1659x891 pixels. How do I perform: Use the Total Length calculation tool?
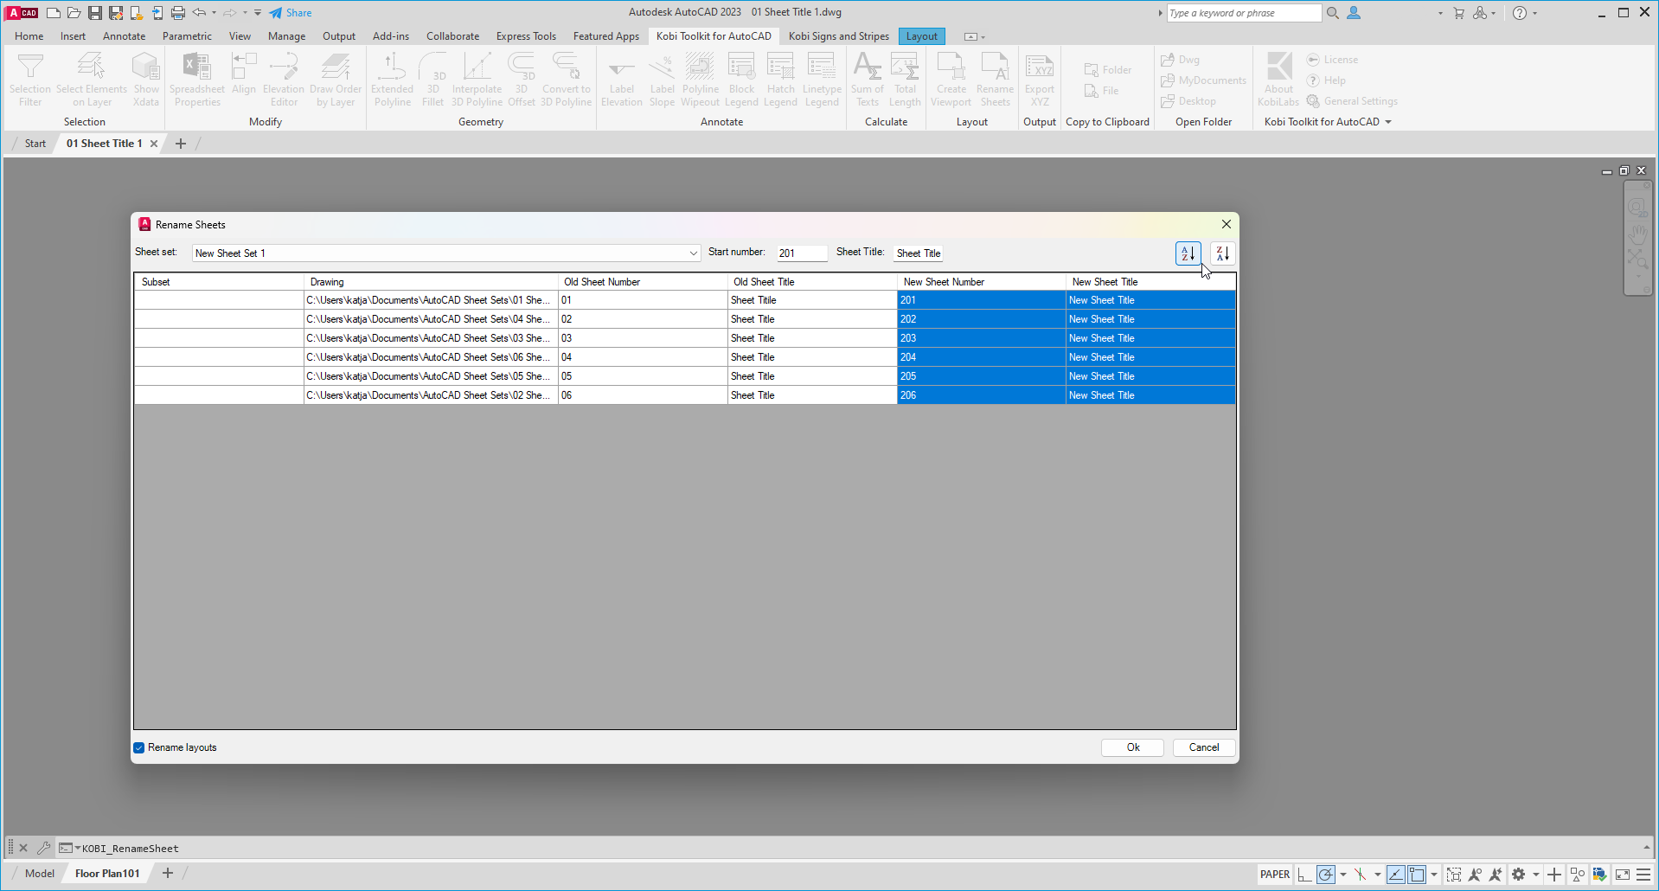tap(904, 80)
